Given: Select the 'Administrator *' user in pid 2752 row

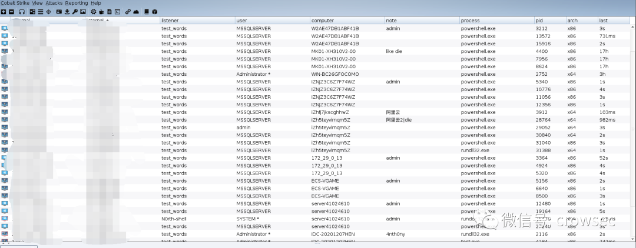Looking at the screenshot, I should (x=253, y=74).
